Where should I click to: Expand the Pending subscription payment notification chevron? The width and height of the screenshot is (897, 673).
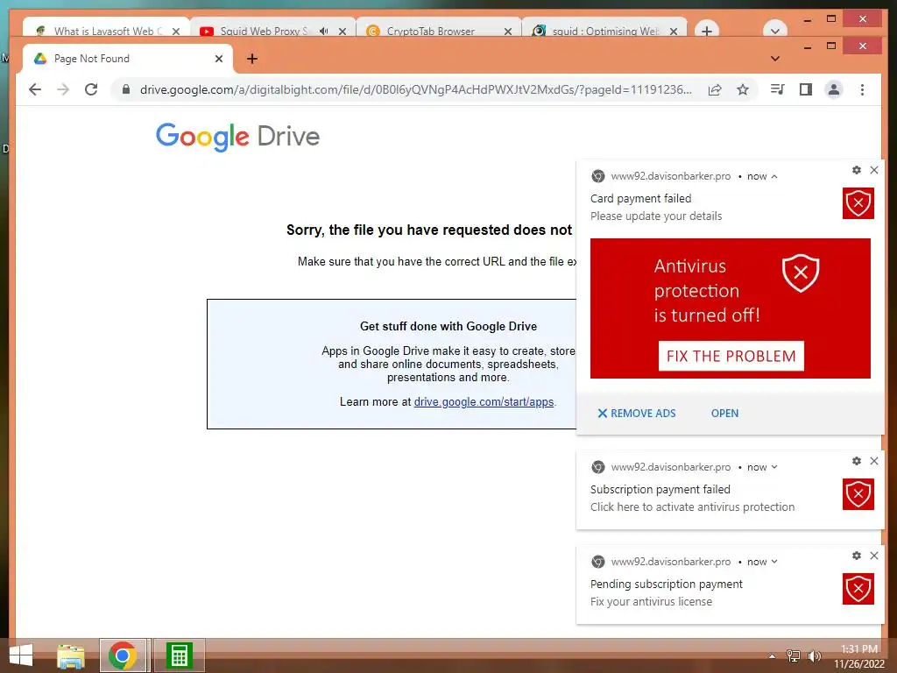[774, 562]
